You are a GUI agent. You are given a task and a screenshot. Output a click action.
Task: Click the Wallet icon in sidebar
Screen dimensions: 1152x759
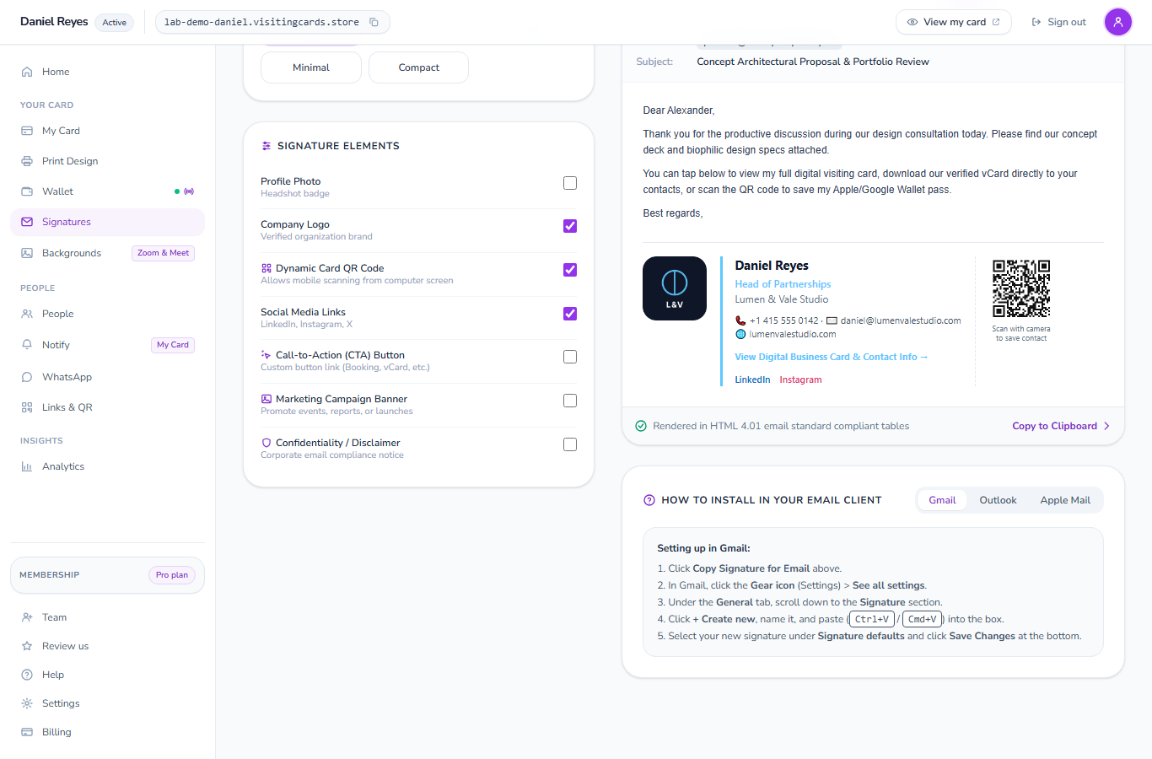(27, 191)
